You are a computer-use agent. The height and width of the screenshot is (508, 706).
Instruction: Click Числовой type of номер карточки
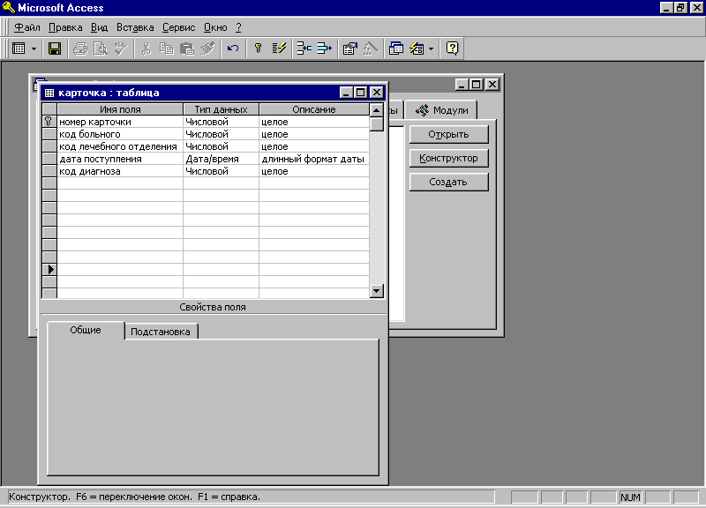[221, 122]
